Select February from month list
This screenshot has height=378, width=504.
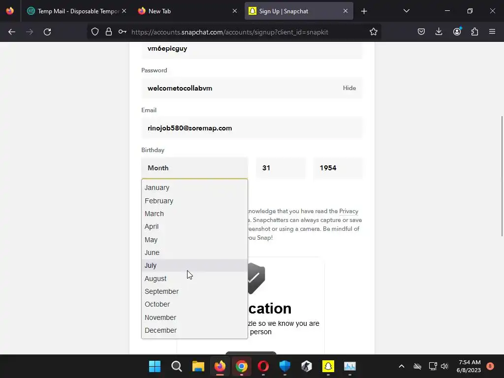coord(194,201)
